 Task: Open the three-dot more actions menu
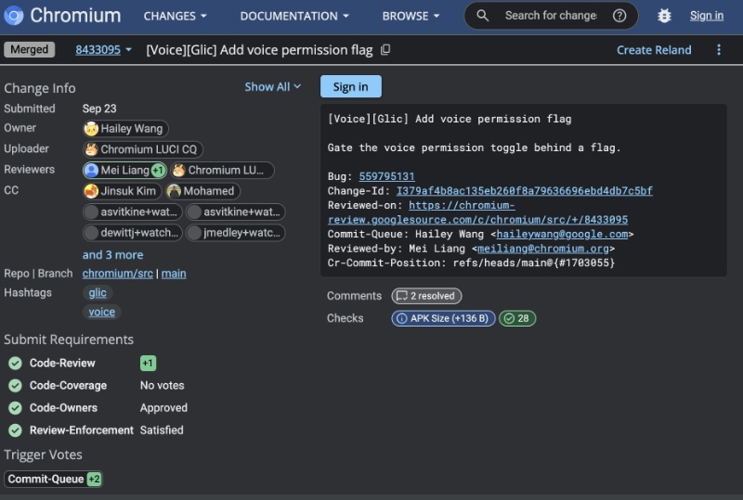pyautogui.click(x=719, y=50)
